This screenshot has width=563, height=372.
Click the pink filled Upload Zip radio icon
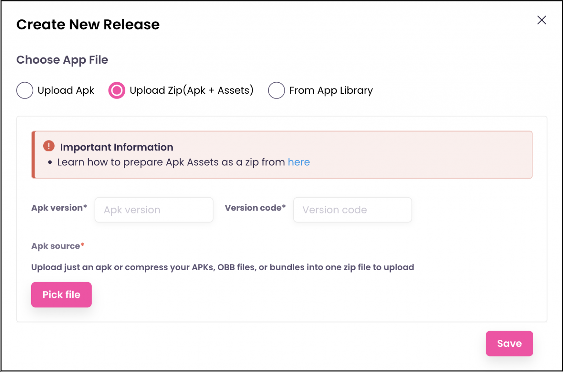116,90
